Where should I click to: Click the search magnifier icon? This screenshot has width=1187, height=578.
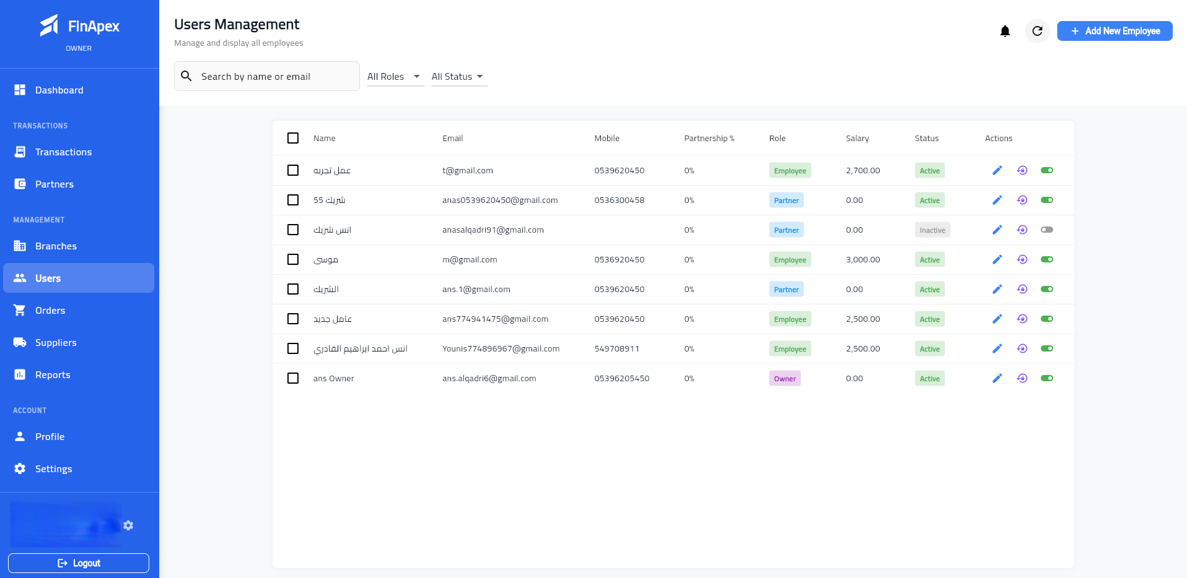pyautogui.click(x=186, y=76)
